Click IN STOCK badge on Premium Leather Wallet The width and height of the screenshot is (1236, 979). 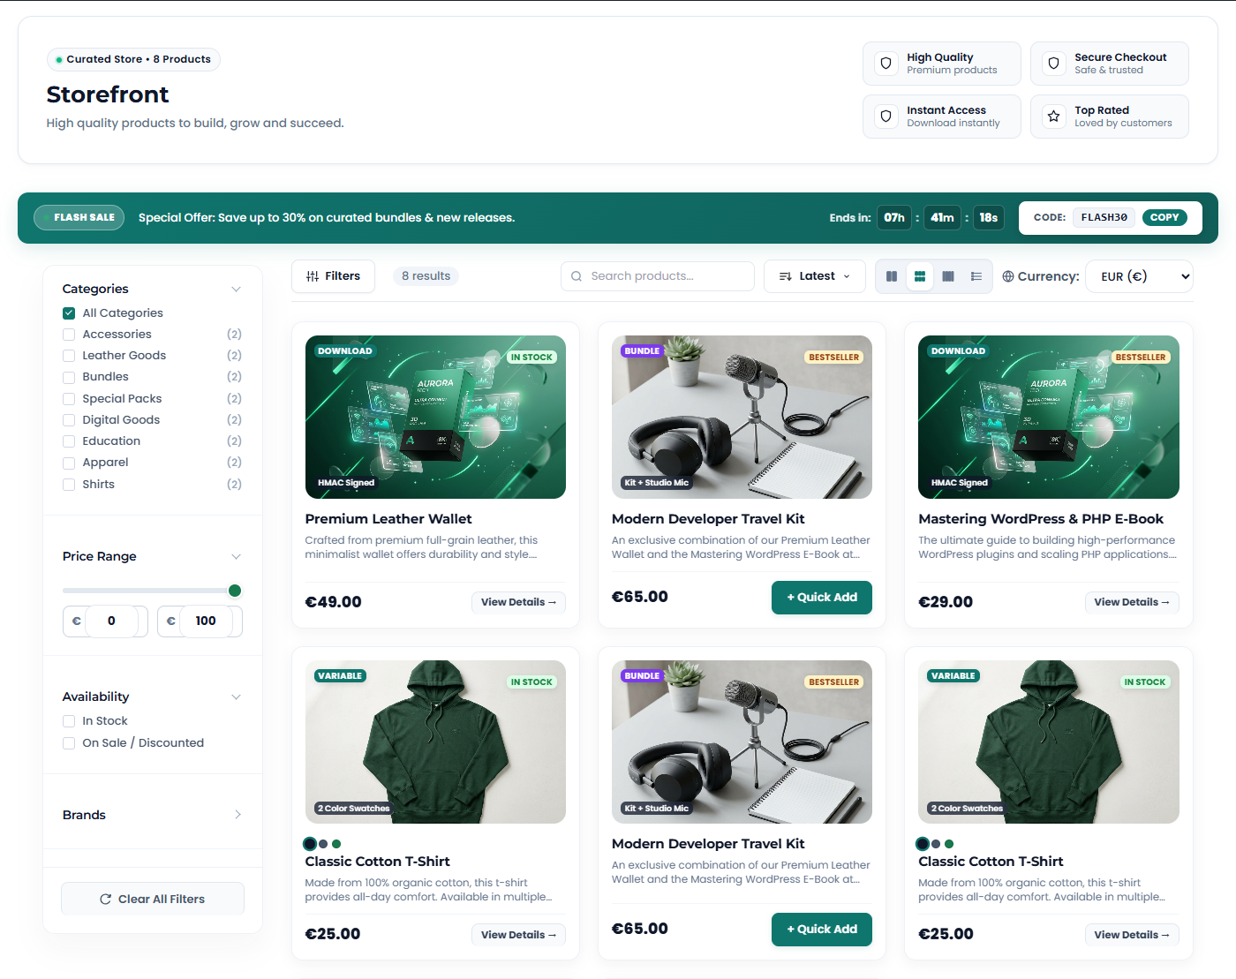(x=531, y=358)
